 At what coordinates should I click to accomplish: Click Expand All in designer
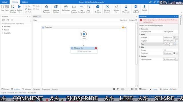tap(124, 20)
